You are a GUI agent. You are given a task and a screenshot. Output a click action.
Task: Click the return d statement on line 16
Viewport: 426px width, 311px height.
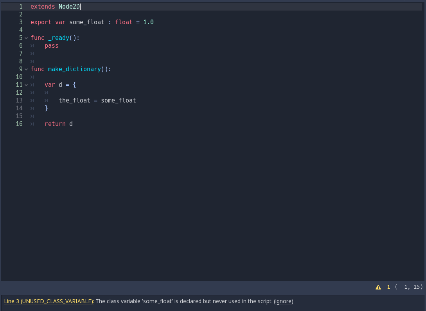pos(58,124)
